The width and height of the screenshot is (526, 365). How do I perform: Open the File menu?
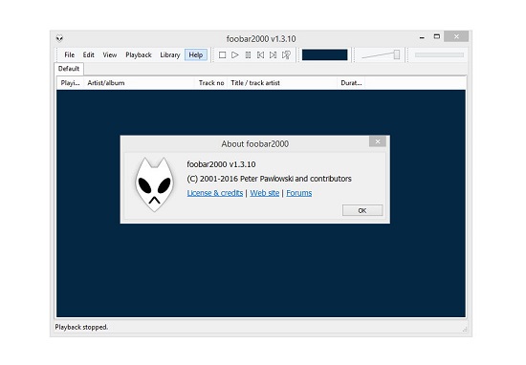70,55
